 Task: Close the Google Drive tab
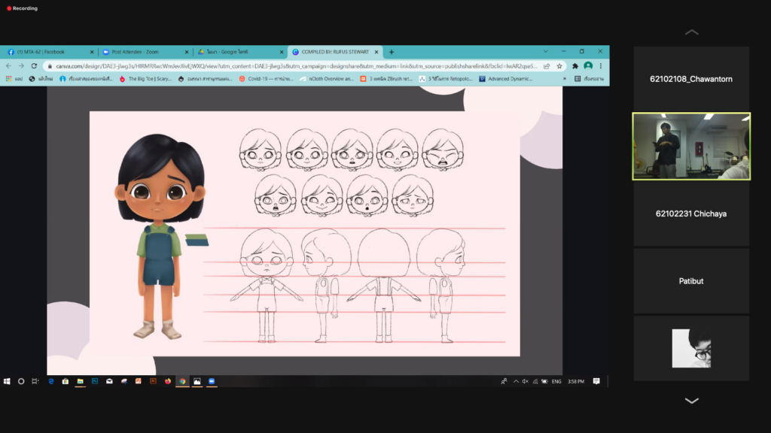[282, 52]
